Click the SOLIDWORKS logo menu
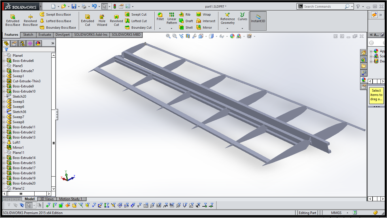 pyautogui.click(x=20, y=6)
